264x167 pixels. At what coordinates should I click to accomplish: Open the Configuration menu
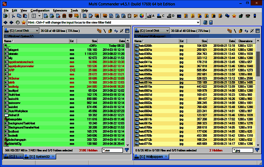click(x=40, y=11)
